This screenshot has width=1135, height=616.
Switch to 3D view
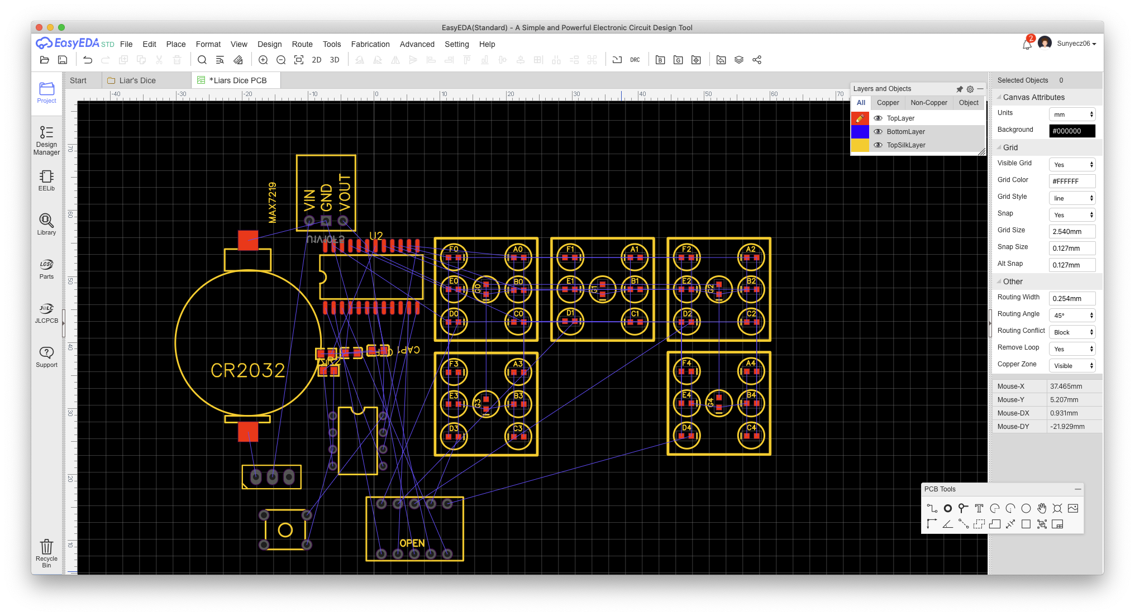(x=335, y=60)
